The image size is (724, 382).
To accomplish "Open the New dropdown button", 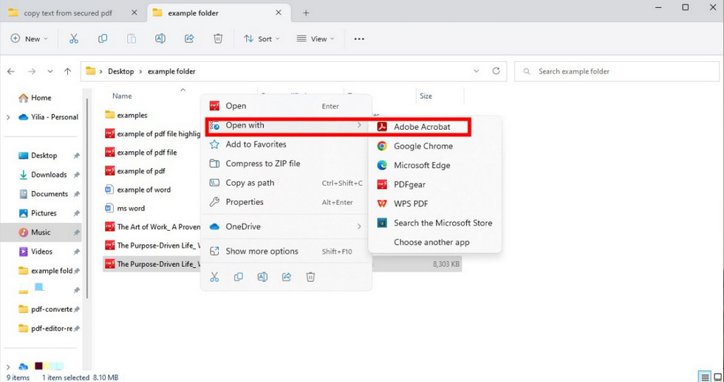I will [x=29, y=38].
